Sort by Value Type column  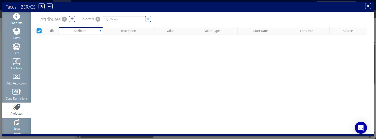[212, 31]
